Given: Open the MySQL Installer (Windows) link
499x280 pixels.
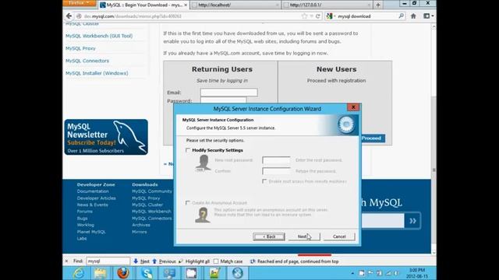Looking at the screenshot, I should 97,73.
